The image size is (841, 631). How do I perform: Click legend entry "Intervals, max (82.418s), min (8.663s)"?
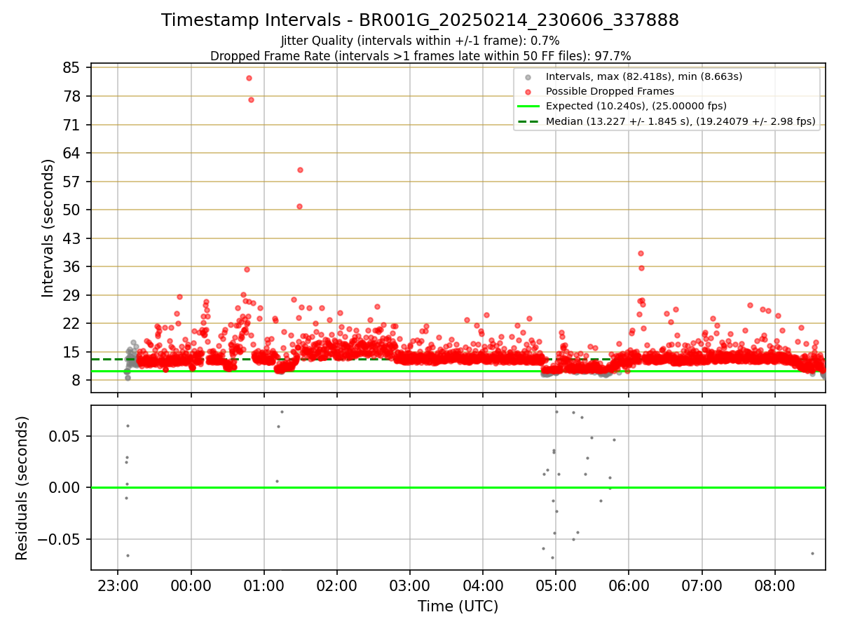(x=643, y=76)
